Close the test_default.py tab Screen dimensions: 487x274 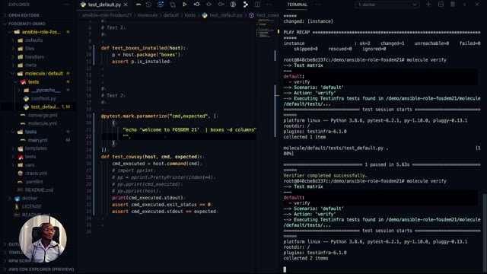click(x=126, y=5)
